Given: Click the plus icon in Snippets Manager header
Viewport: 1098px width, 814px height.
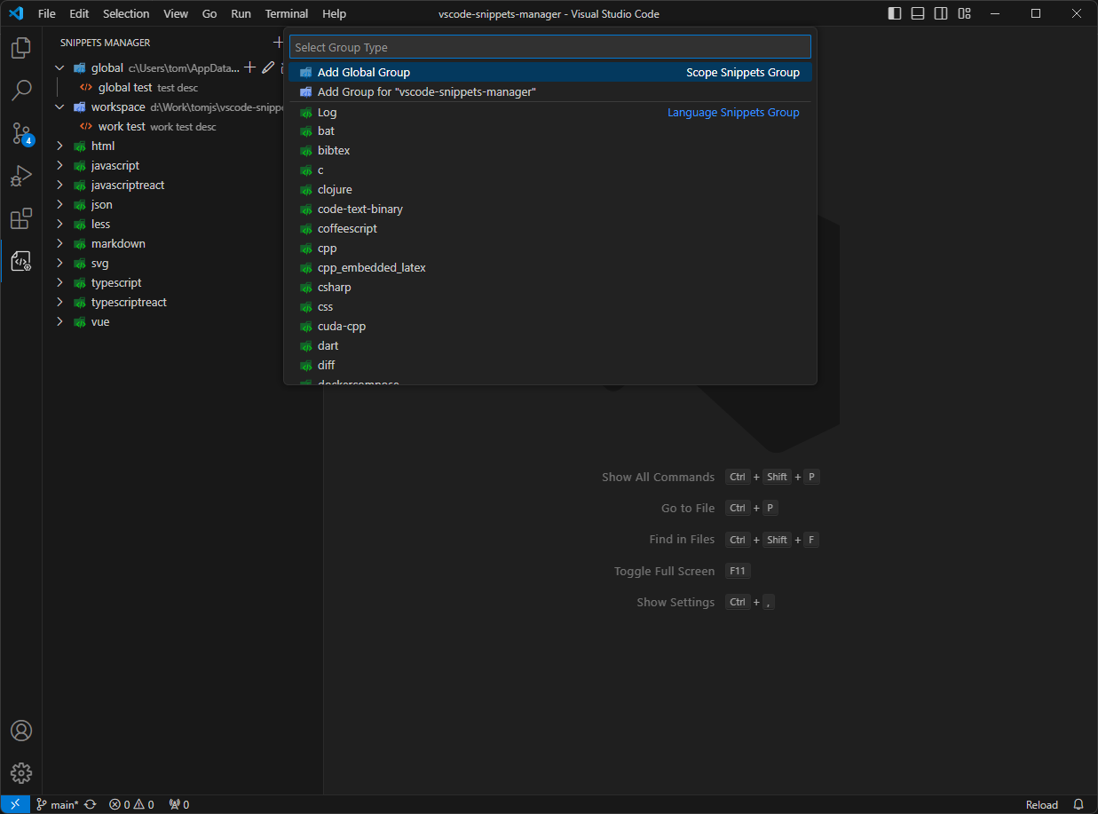Looking at the screenshot, I should [278, 43].
